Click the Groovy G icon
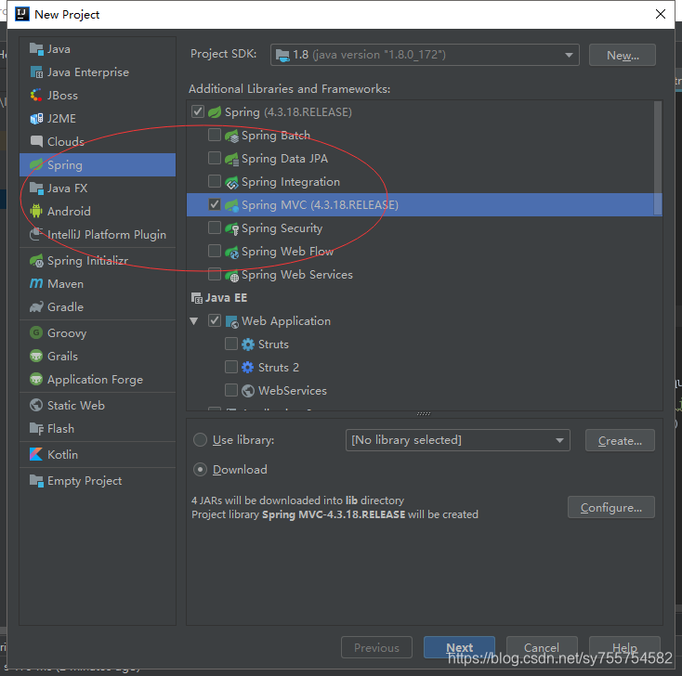The image size is (682, 676). (36, 332)
